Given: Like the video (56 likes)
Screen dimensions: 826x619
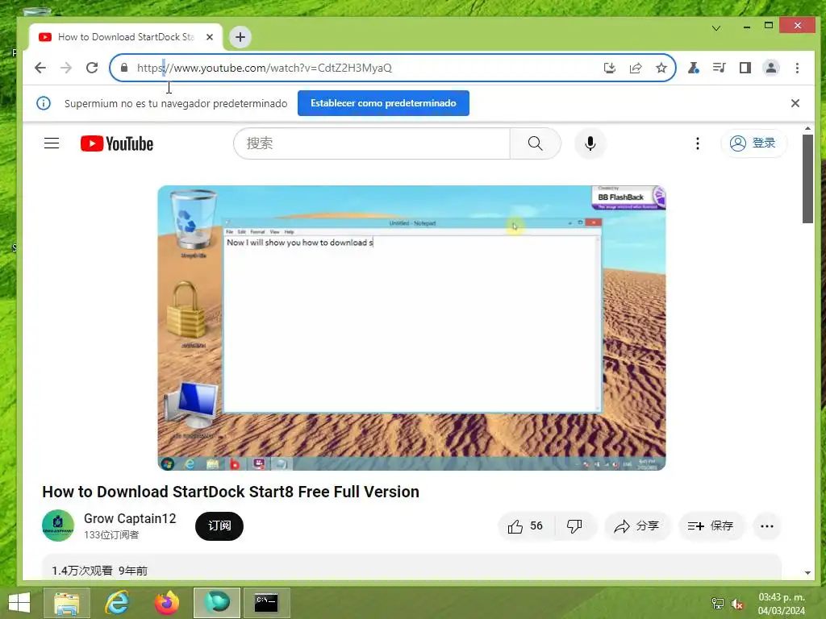Looking at the screenshot, I should pyautogui.click(x=526, y=526).
